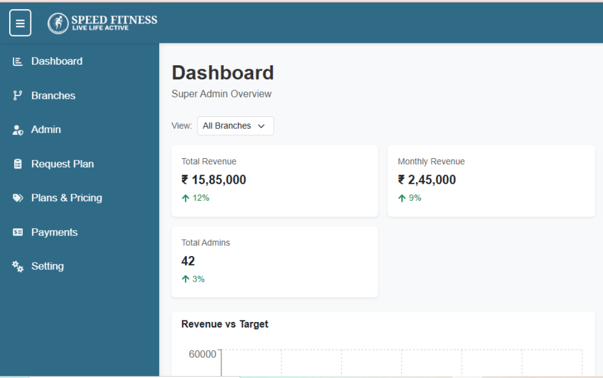The image size is (603, 378).
Task: Click the Plans & Pricing tags icon
Action: click(18, 198)
